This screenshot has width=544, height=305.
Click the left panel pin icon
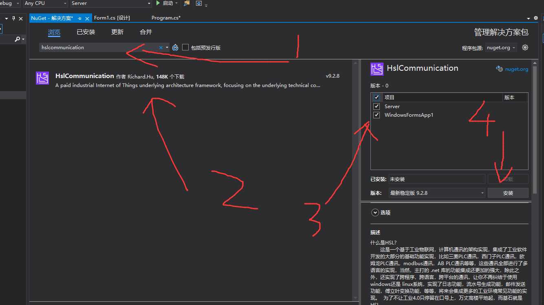click(13, 18)
